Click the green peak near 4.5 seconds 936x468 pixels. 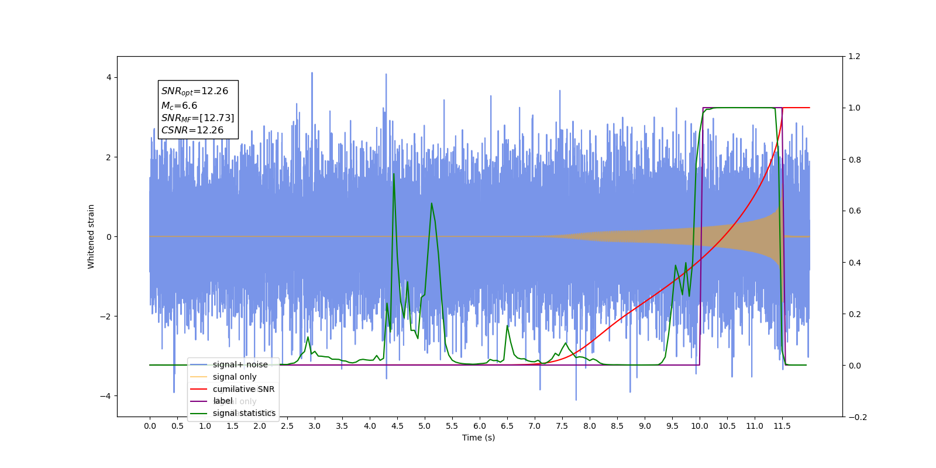tap(394, 174)
